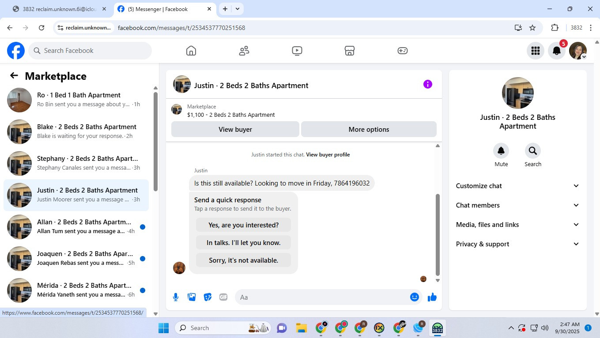Open Mérida 2 Beds 2 Baths chat
Screen dimensions: 600x338
point(76,290)
